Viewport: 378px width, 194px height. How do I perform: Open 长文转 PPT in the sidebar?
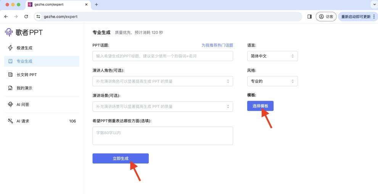(x=42, y=75)
